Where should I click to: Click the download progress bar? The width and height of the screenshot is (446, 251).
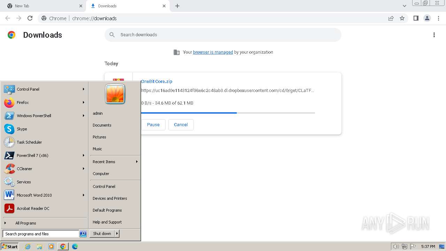click(228, 113)
